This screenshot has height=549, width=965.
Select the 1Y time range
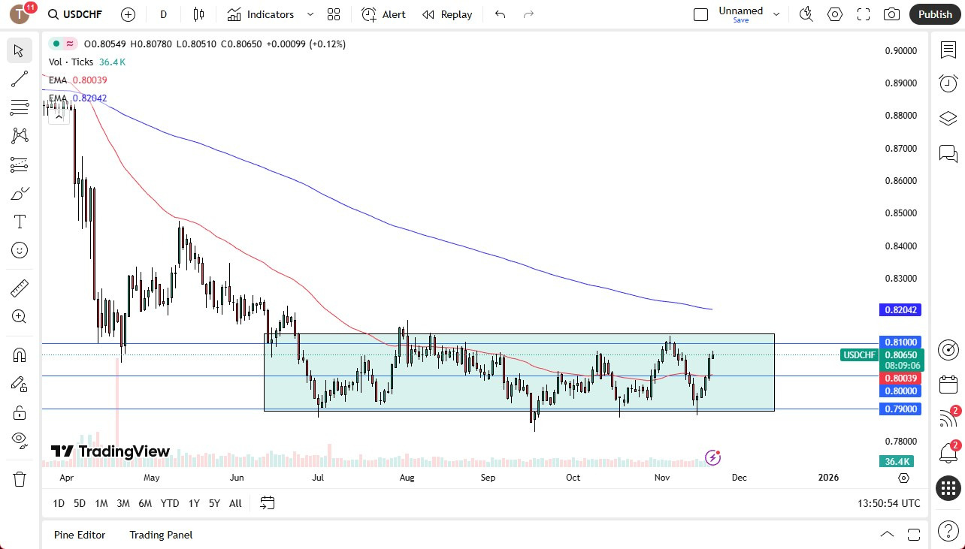(193, 503)
